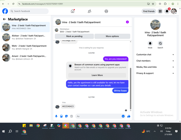Image resolution: width=181 pixels, height=140 pixels.
Task: Send a thumbs-up like
Action: (x=129, y=116)
